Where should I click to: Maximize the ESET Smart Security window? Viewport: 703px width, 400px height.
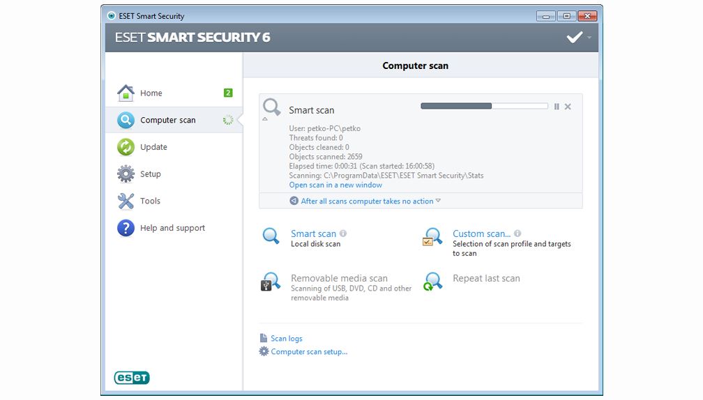point(566,16)
